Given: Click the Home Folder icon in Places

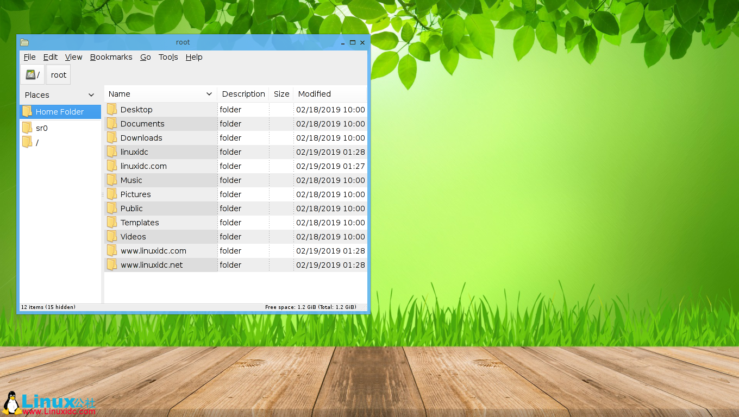Looking at the screenshot, I should click(x=27, y=111).
